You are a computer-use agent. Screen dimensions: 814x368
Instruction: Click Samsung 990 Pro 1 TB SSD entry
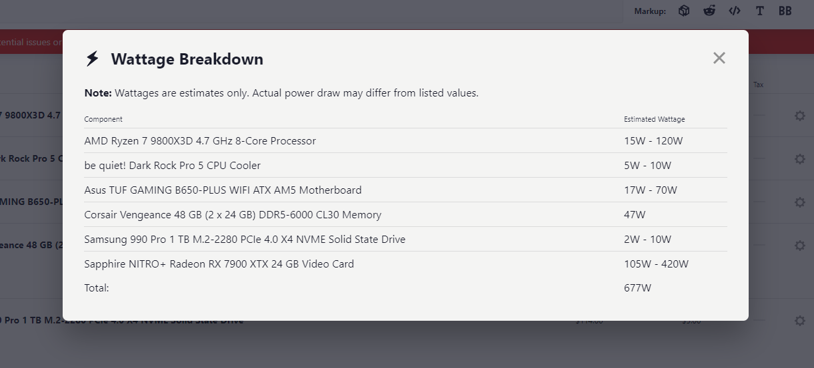pos(245,240)
